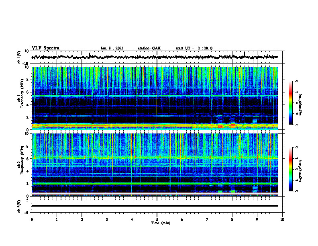Click the "-3" tick on ch.1 colorbar
The image size is (318, 246).
click(296, 81)
